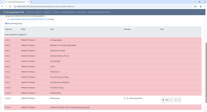207x112 pixels.
Task: Go back in browser history
Action: [x=2, y=7]
